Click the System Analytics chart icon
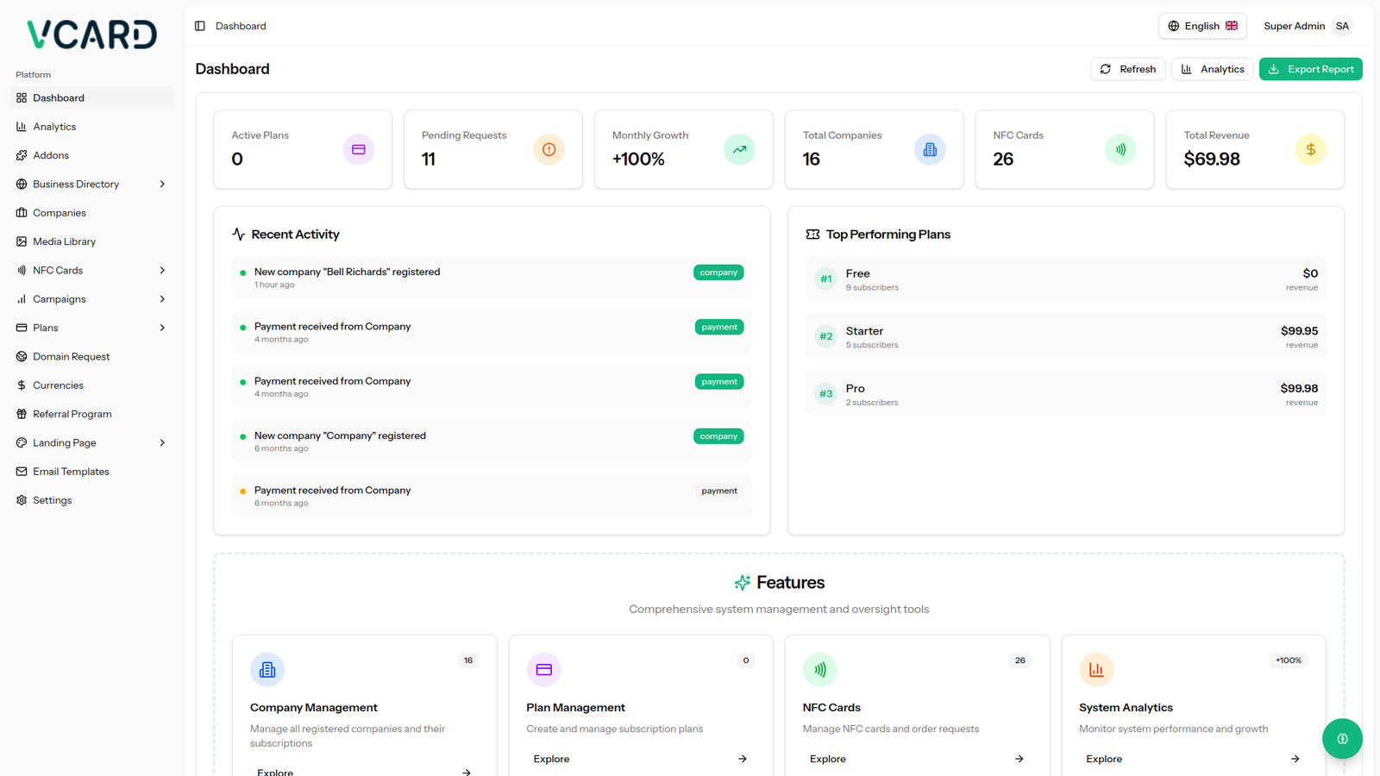The width and height of the screenshot is (1380, 776). (1095, 669)
